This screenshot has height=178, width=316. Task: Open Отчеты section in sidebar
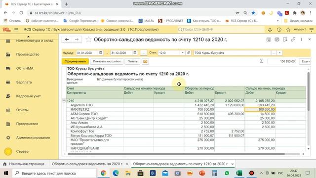point(22,110)
